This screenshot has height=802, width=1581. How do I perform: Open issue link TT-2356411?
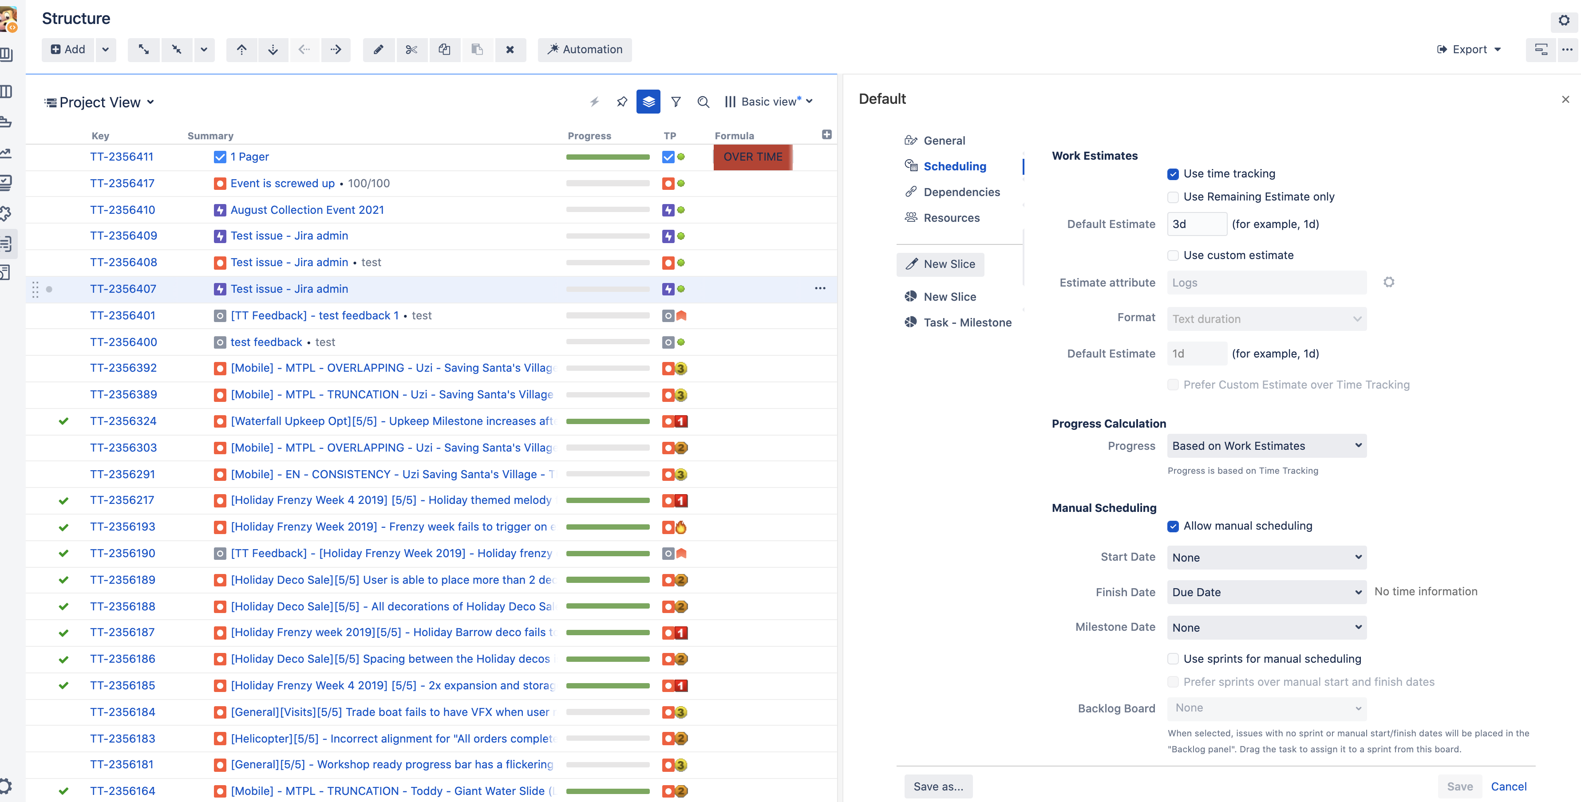coord(122,157)
